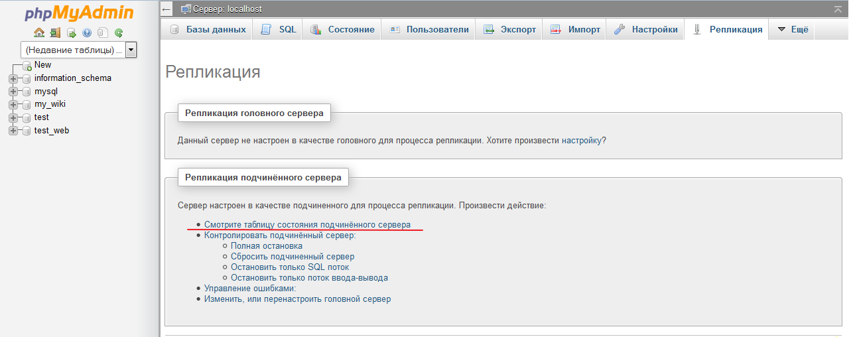The height and width of the screenshot is (337, 849).
Task: Expand the my_wiki database node
Action: pyautogui.click(x=13, y=105)
